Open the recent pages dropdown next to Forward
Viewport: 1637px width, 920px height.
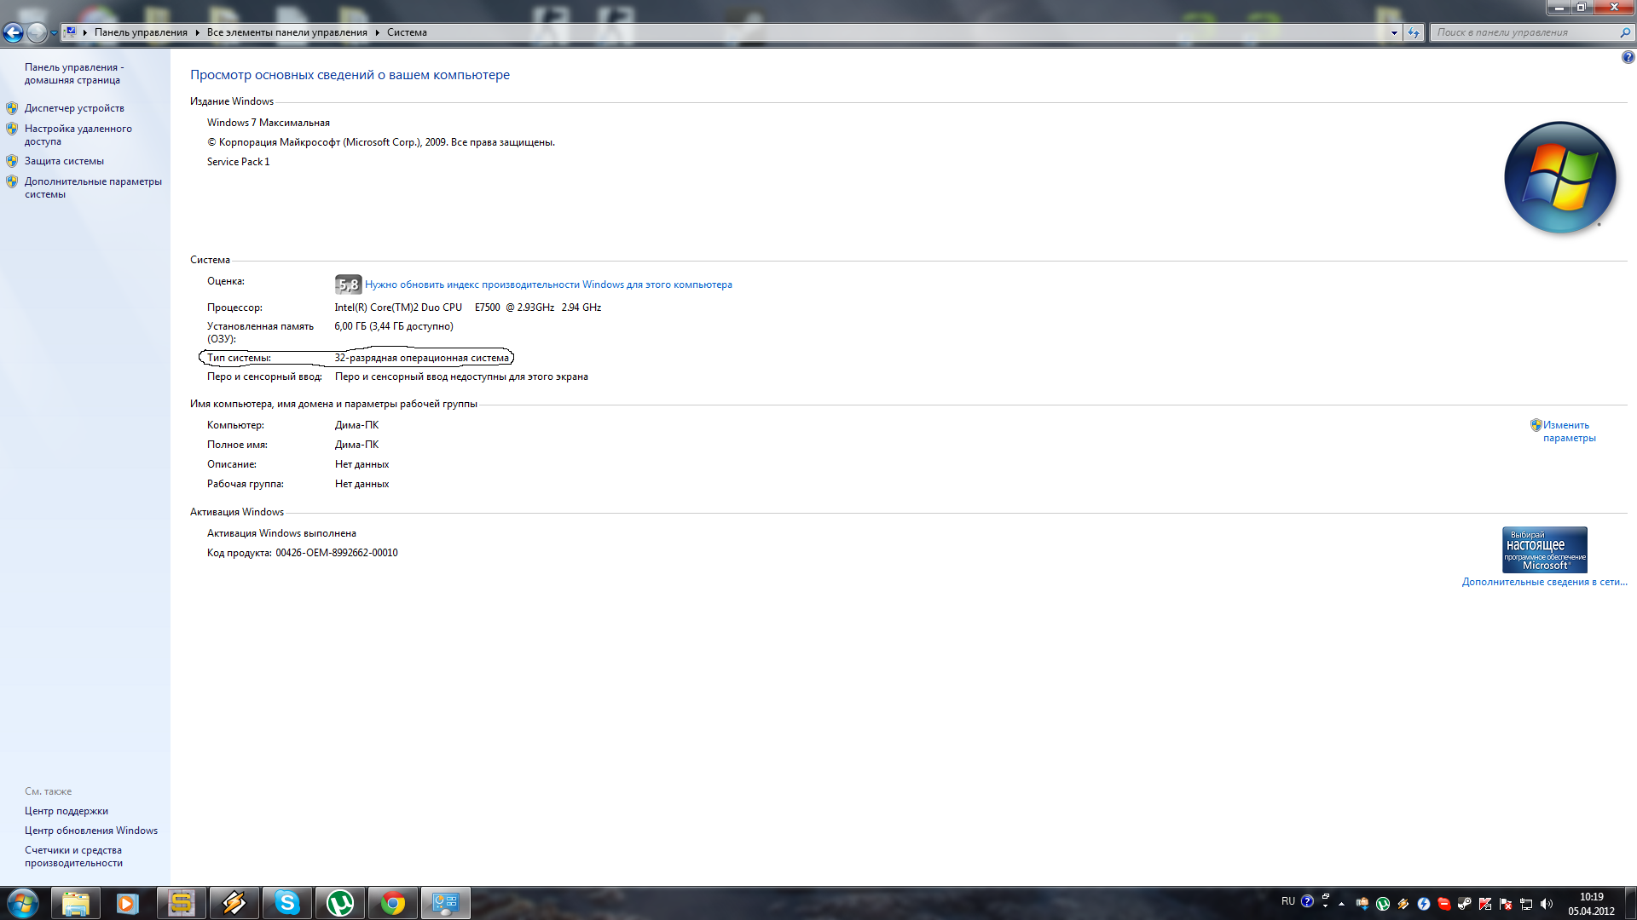point(54,32)
